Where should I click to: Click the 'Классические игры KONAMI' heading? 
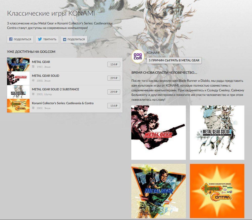click(51, 14)
